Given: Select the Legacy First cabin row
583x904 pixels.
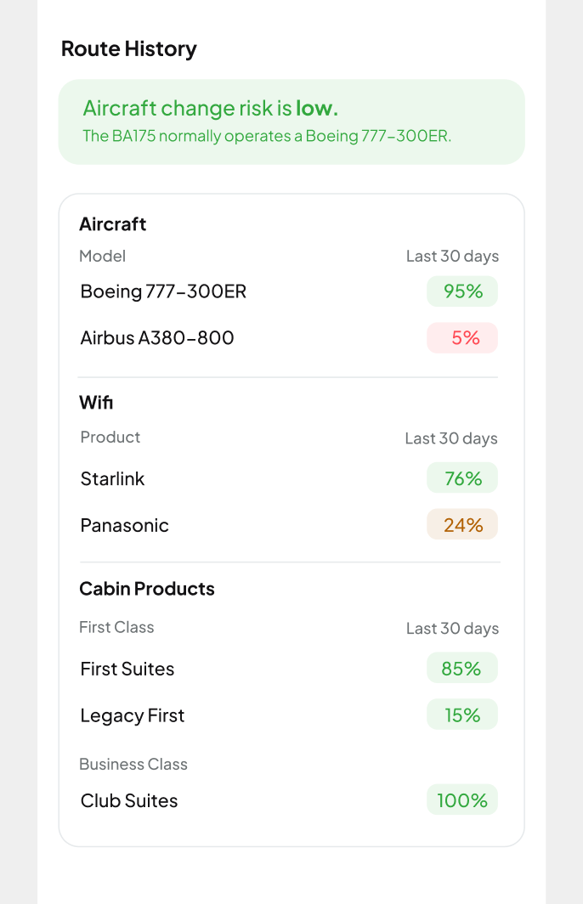Looking at the screenshot, I should click(x=288, y=715).
